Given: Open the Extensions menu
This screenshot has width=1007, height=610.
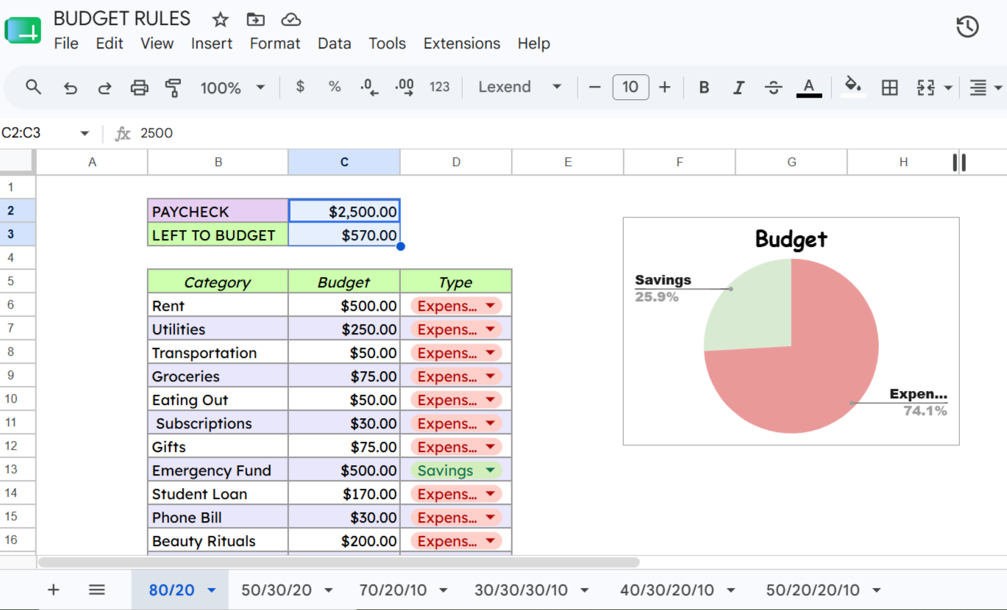Looking at the screenshot, I should pos(462,43).
